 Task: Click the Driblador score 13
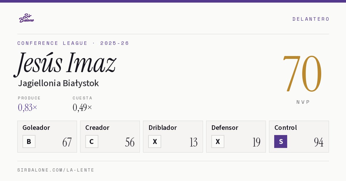tap(193, 142)
